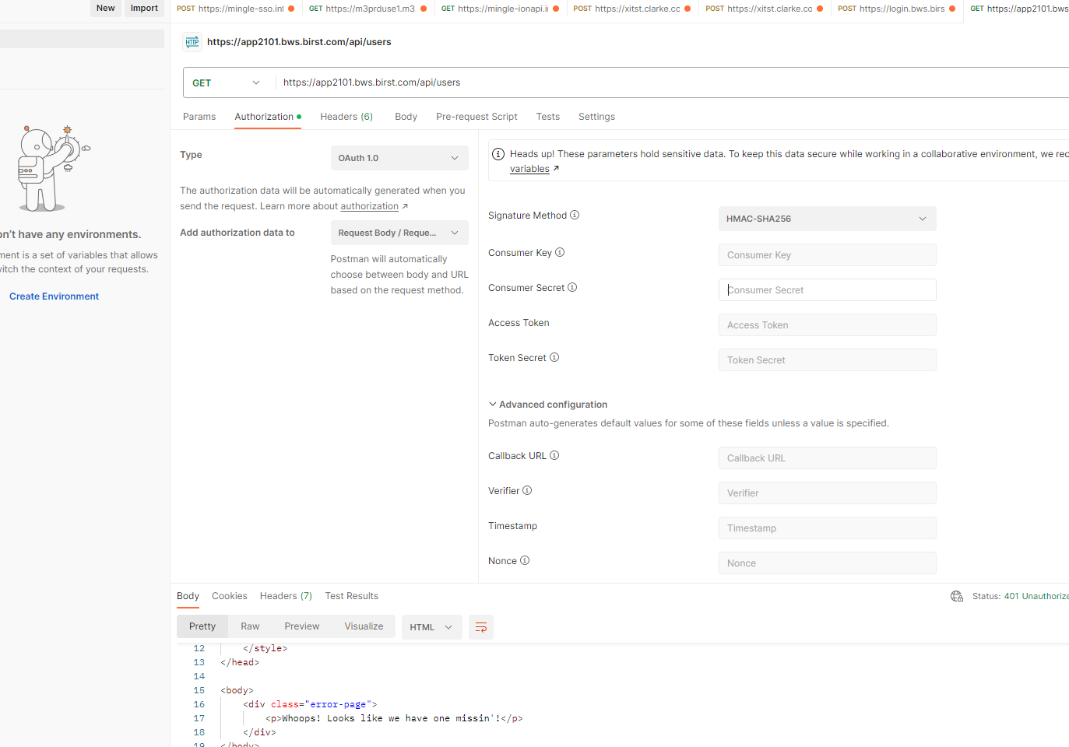
Task: Switch to the GET mingle-ionapi request tab
Action: 500,9
